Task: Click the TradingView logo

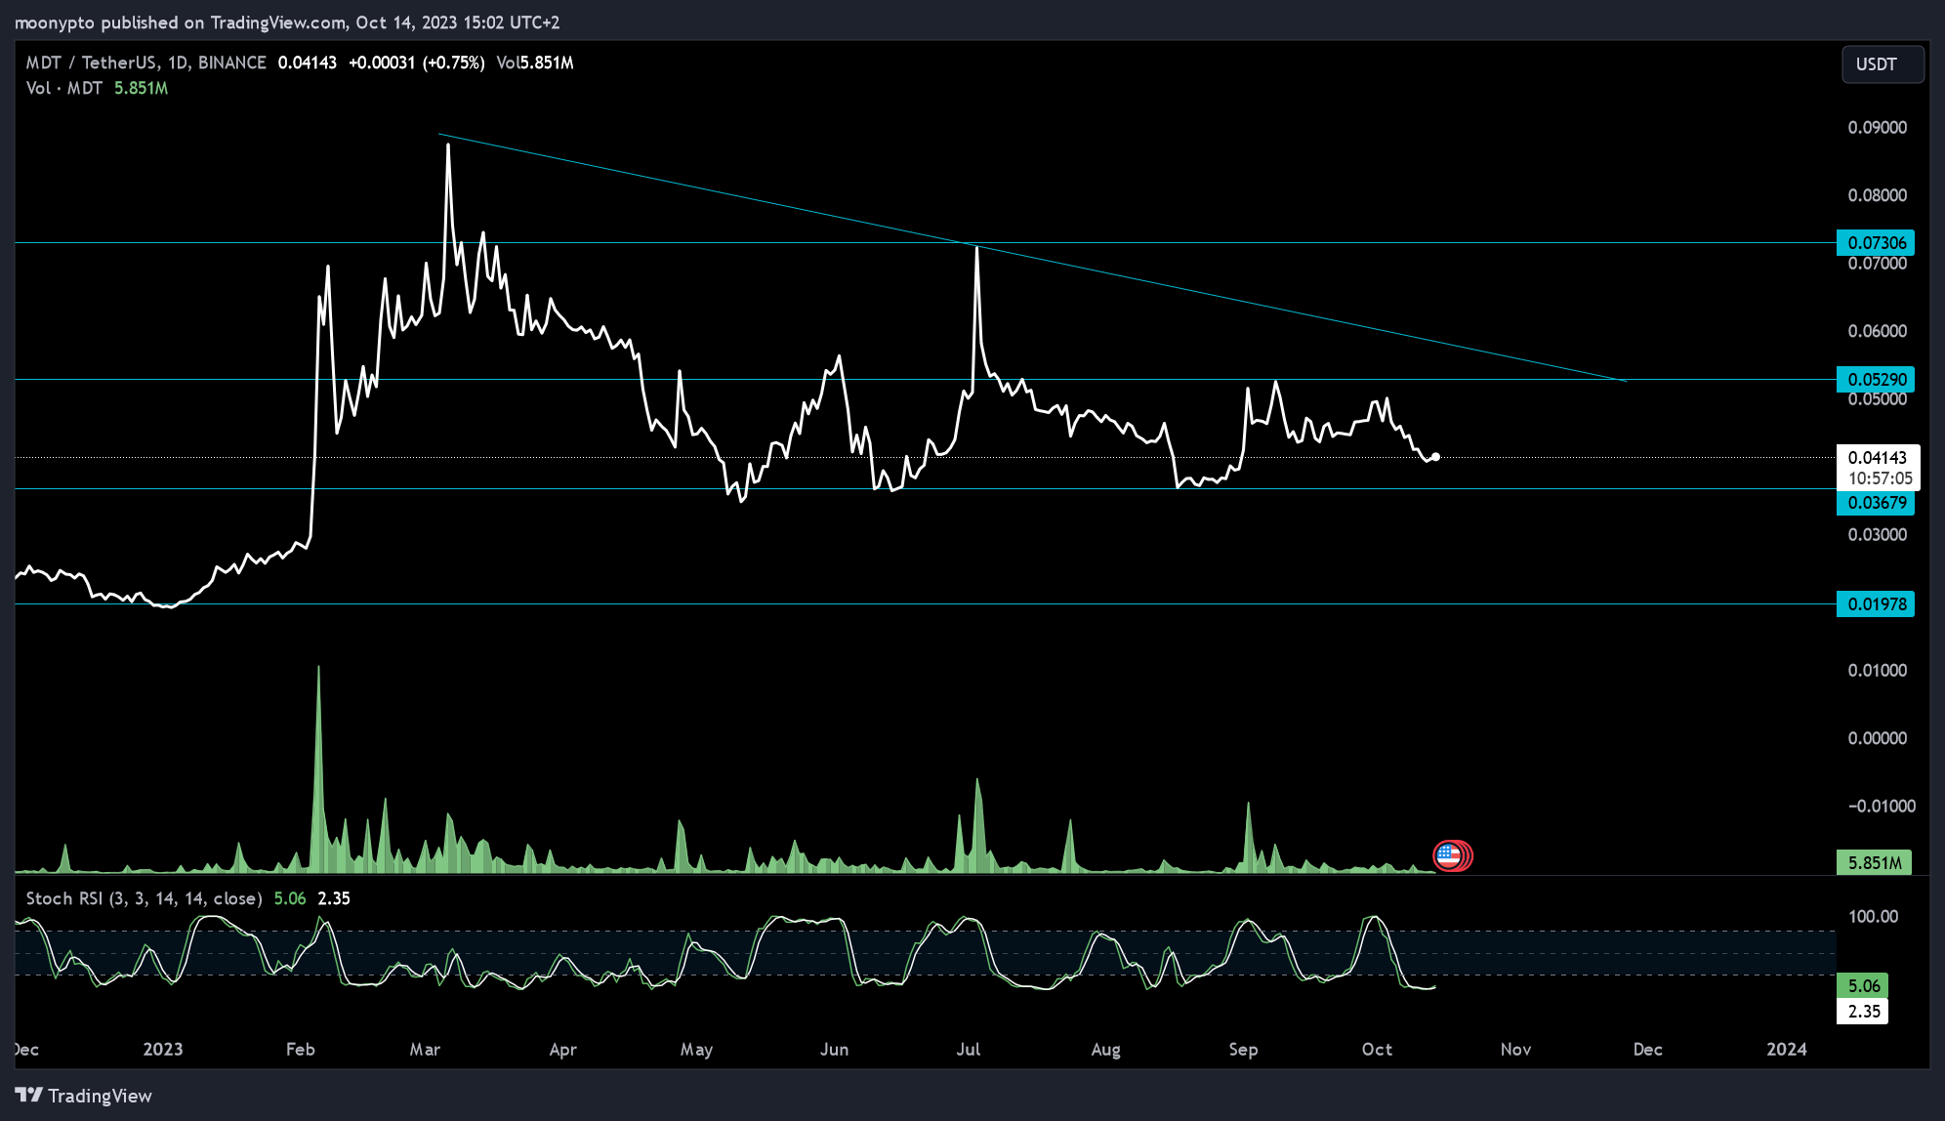Action: [x=84, y=1096]
